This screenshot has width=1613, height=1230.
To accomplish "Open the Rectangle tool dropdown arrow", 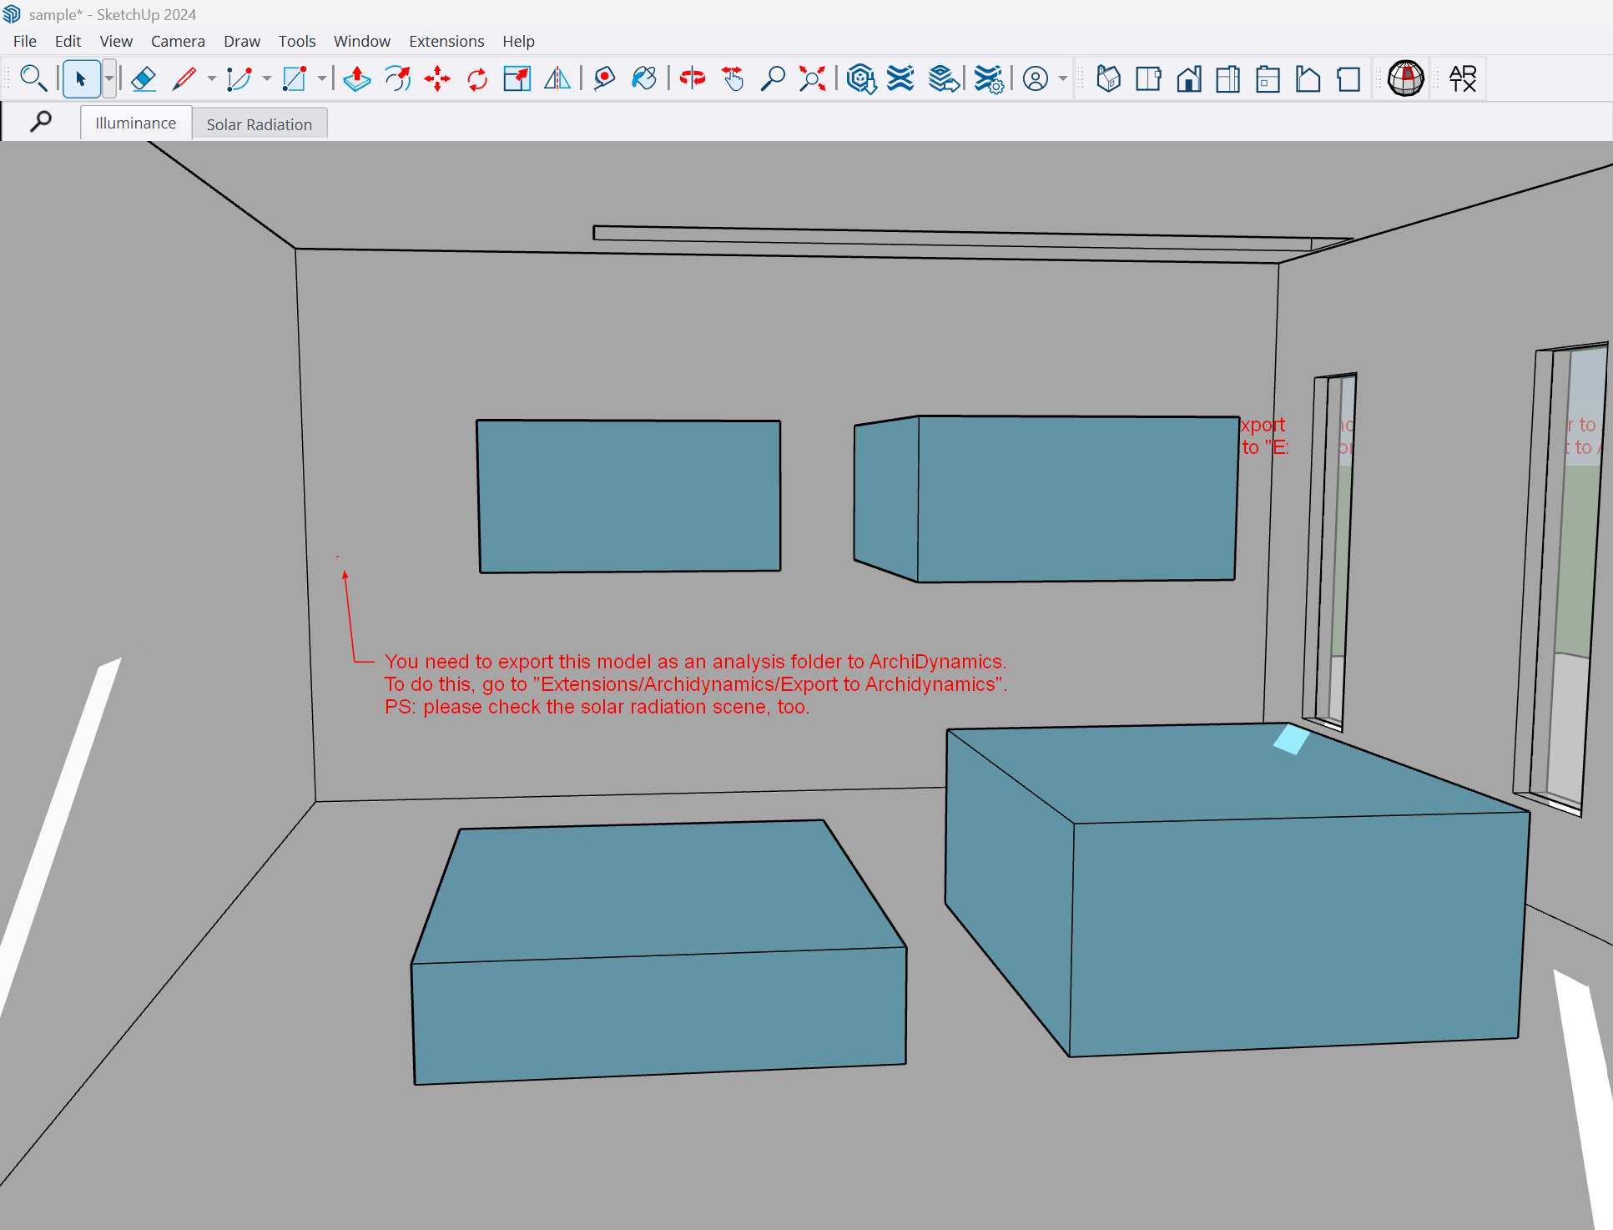I will (321, 78).
